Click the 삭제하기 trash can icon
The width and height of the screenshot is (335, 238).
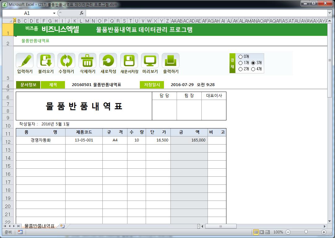pos(87,61)
